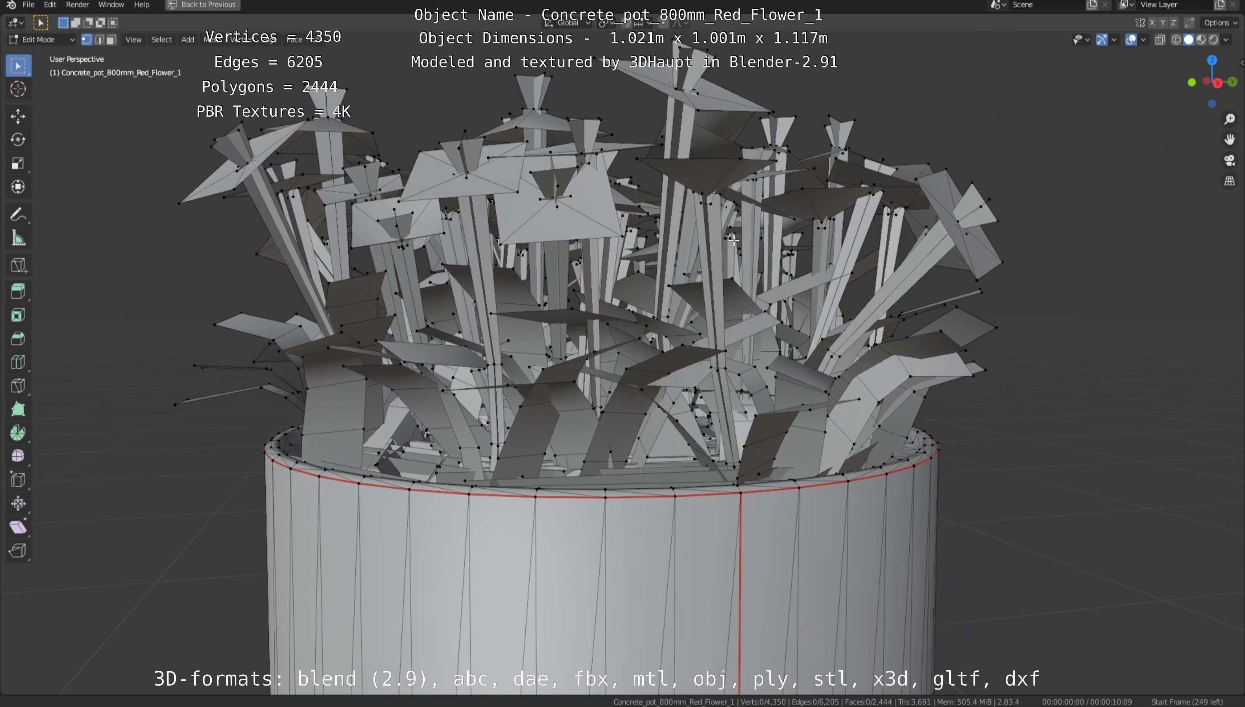Open the viewport Select menu
Viewport: 1245px width, 707px height.
coord(162,40)
